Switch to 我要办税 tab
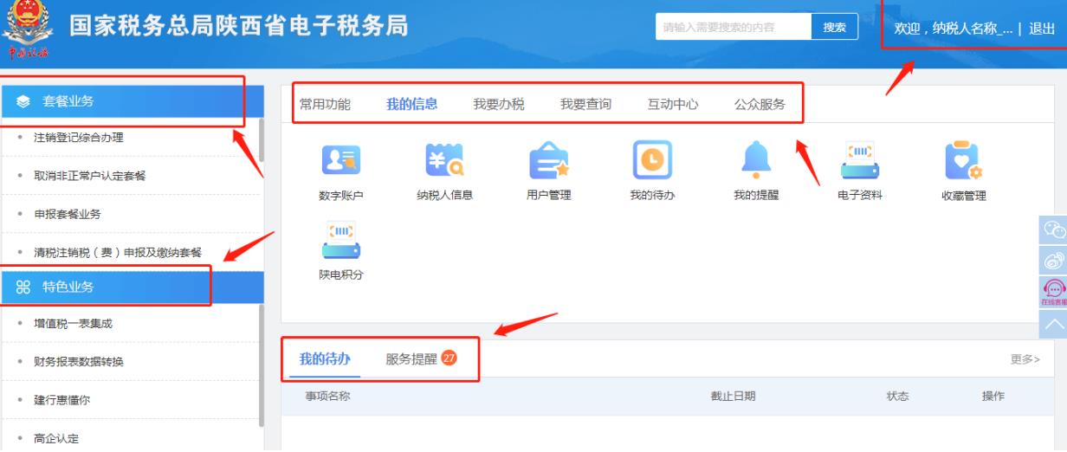Image resolution: width=1067 pixels, height=452 pixels. [499, 105]
